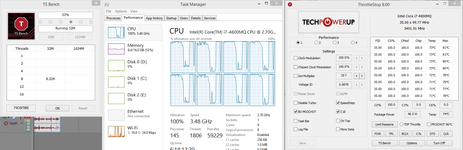Image resolution: width=463 pixels, height=150 pixels.
Task: Enable the On Top checkbox
Action: [338, 121]
